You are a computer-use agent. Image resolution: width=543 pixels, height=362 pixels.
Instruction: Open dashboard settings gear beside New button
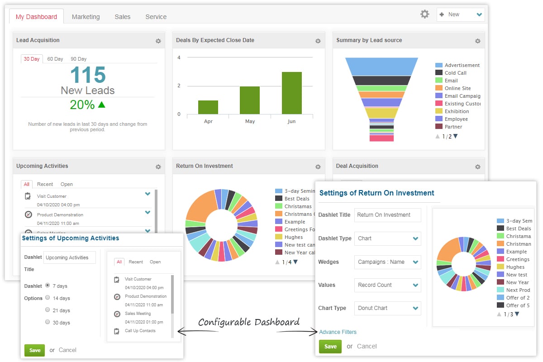tap(424, 14)
